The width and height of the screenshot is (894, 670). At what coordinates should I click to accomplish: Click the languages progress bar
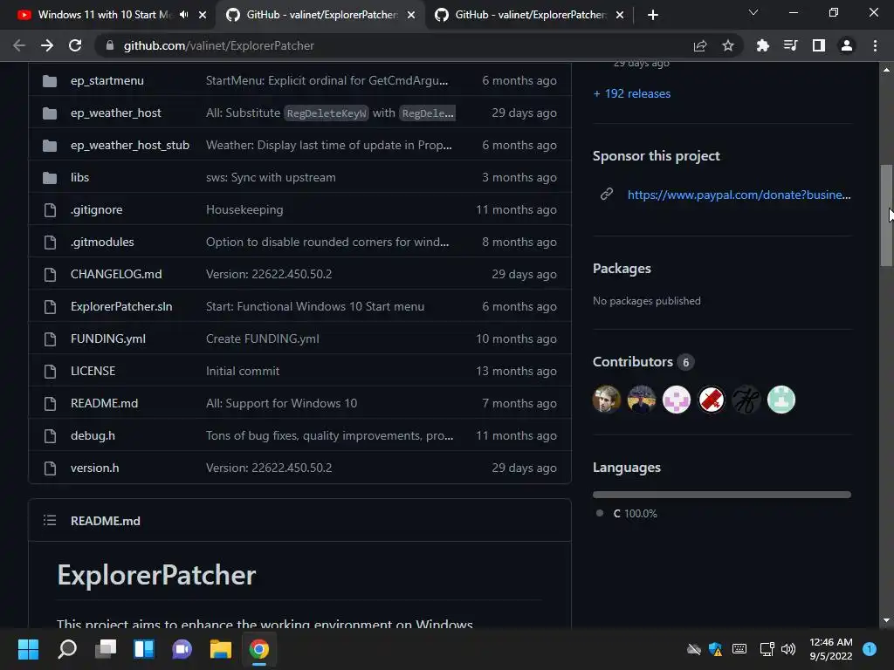point(722,495)
